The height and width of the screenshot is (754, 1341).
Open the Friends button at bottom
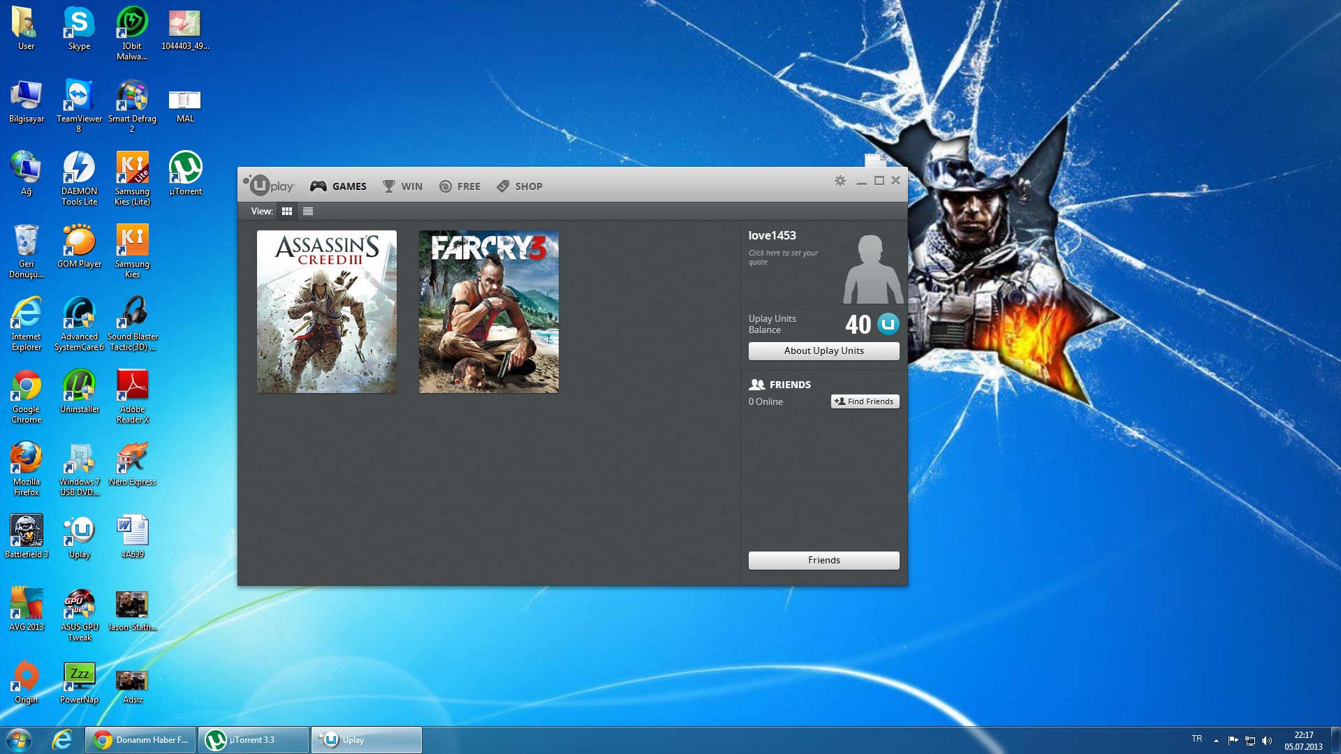824,561
